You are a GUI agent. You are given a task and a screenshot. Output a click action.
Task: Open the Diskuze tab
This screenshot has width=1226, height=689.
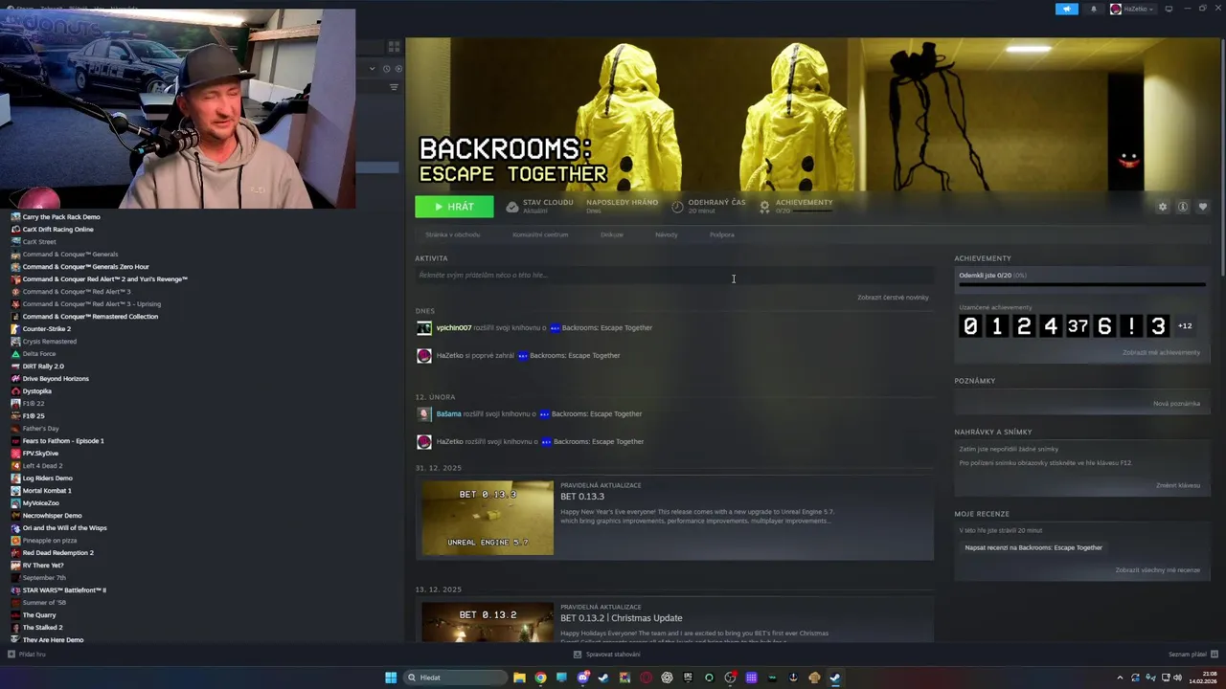pos(612,234)
